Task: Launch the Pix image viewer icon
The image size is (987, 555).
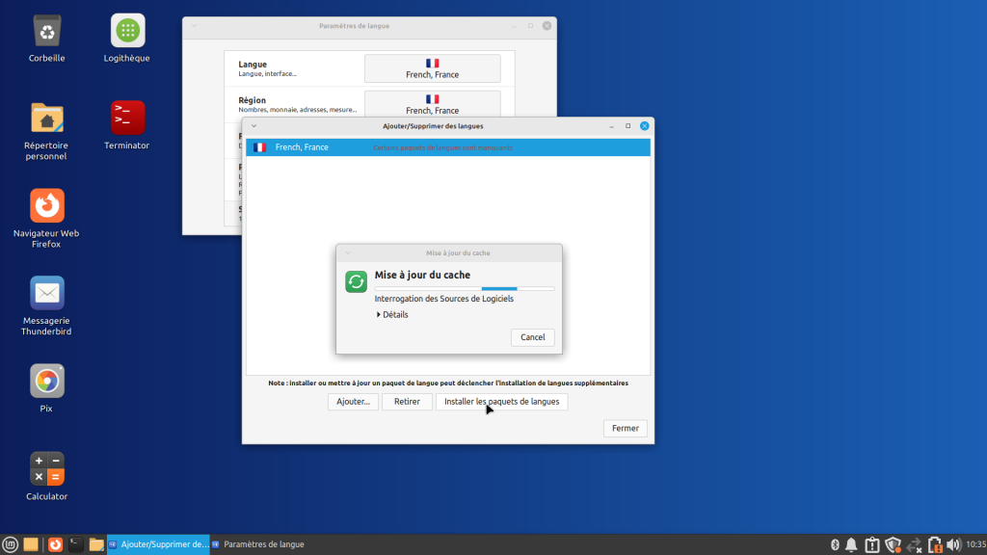Action: 46,382
